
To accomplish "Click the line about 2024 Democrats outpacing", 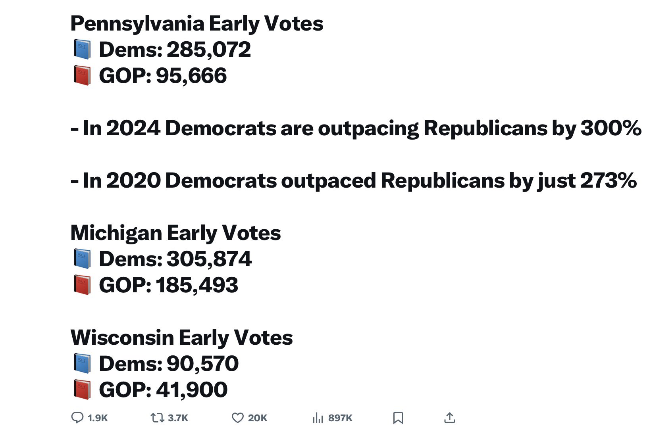I will pos(356,128).
